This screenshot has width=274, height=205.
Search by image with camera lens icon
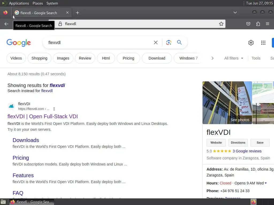coord(169,42)
